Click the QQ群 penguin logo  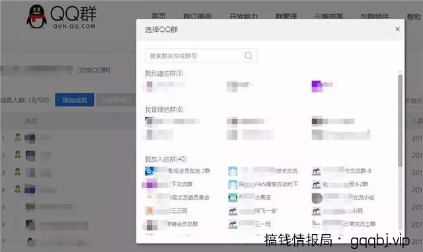(37, 17)
